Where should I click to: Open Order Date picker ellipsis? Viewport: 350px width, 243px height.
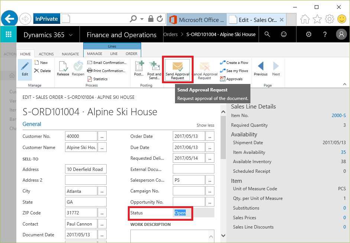coord(210,136)
